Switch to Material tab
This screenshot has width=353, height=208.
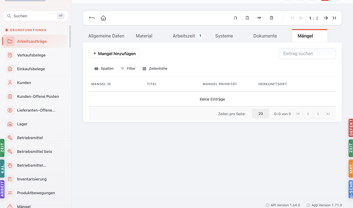click(144, 36)
